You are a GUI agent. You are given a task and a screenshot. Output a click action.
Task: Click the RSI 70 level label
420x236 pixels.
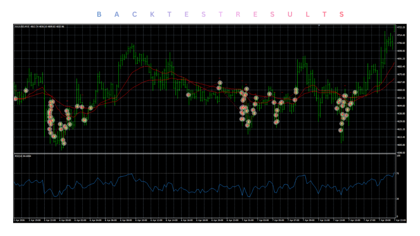398,173
